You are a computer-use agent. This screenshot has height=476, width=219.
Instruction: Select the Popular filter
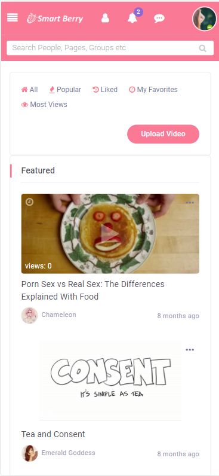coord(65,90)
